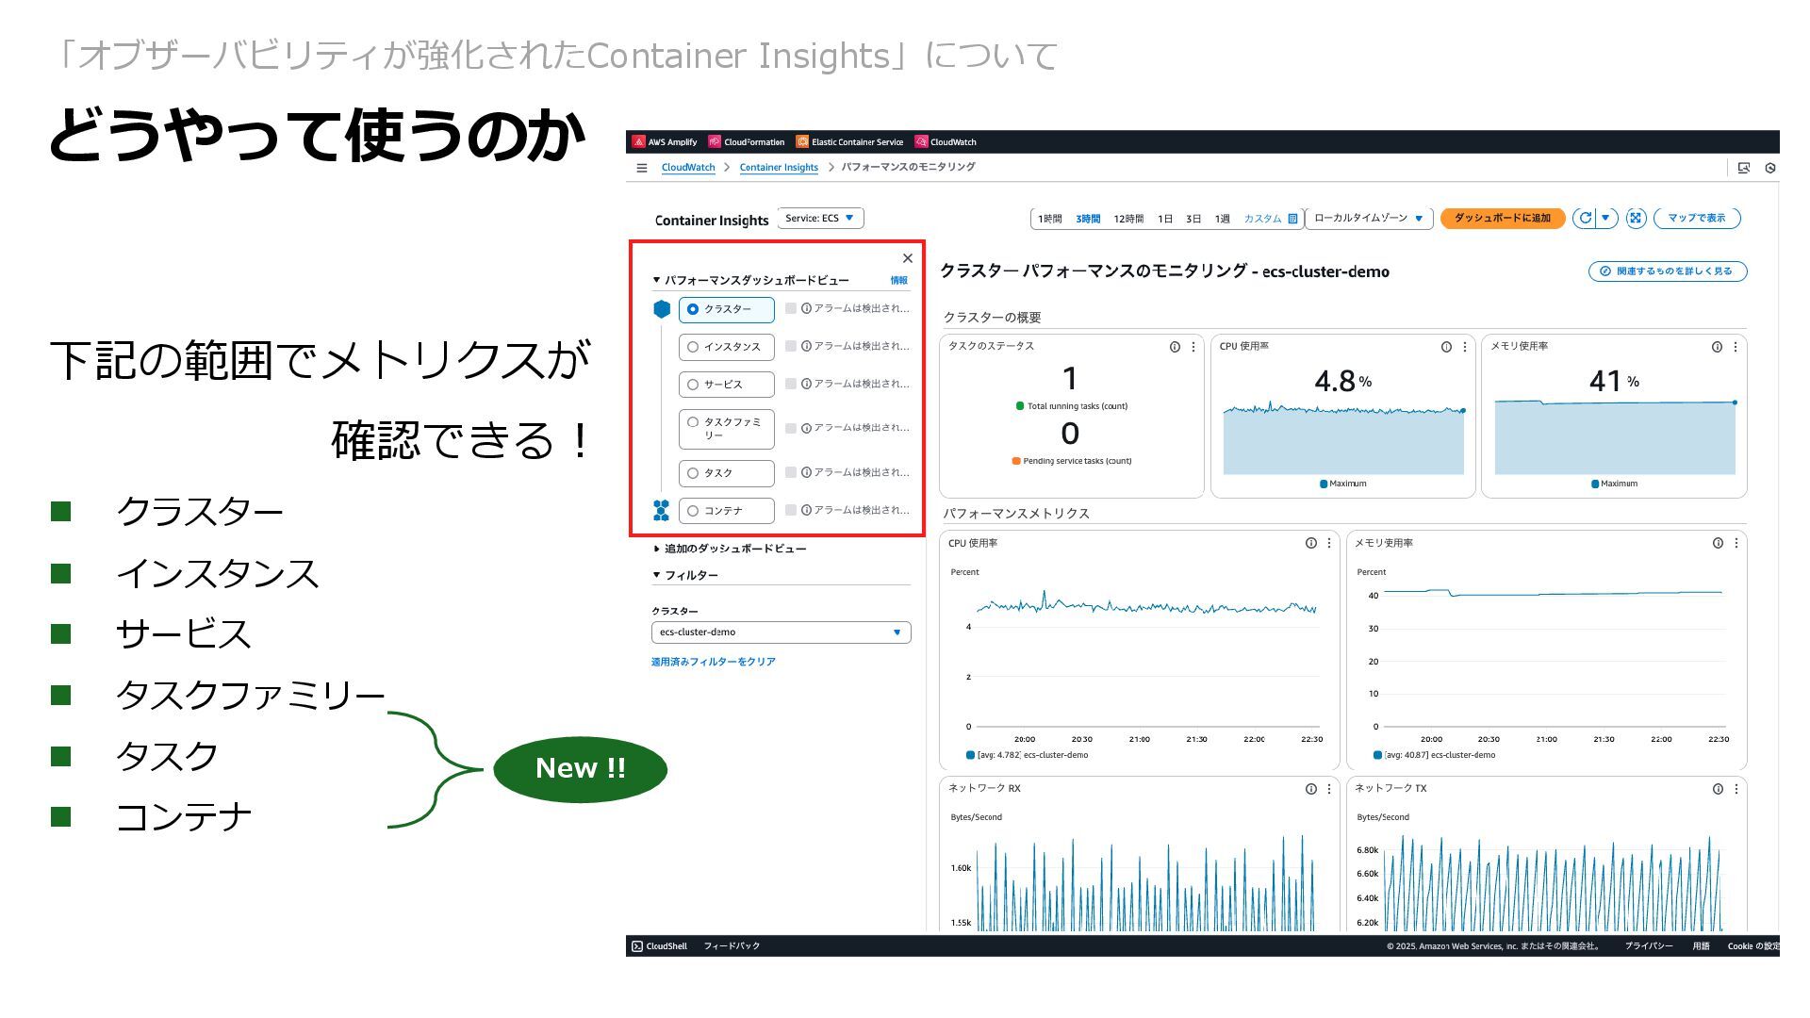This screenshot has width=1810, height=1018.
Task: Click the ダッシュボードに追加 button
Action: click(1502, 219)
